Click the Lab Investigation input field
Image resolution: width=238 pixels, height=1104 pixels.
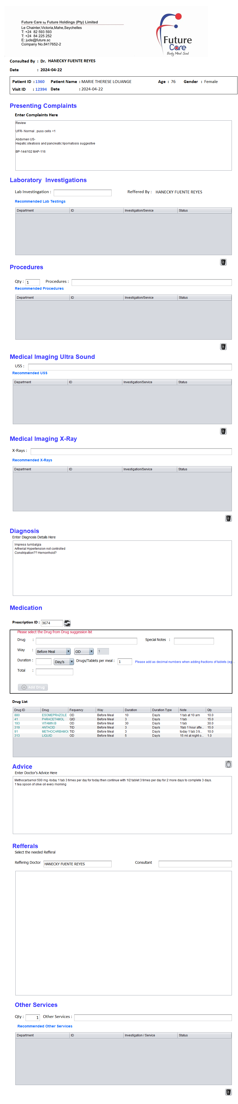(x=82, y=193)
